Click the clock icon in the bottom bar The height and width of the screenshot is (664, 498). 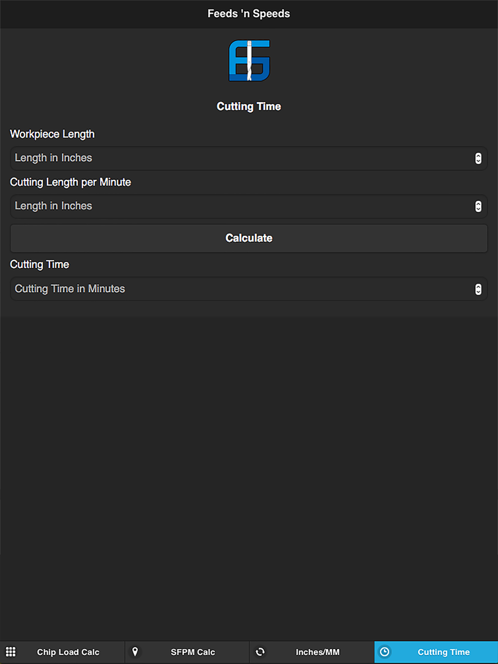(384, 652)
